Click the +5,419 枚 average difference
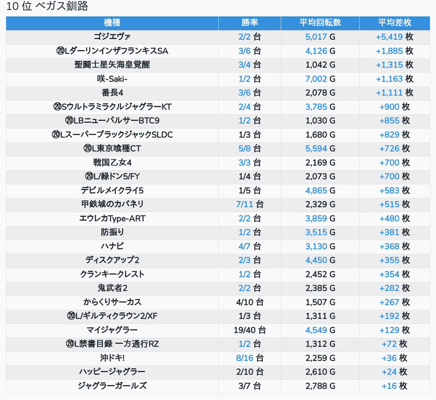 coord(395,37)
